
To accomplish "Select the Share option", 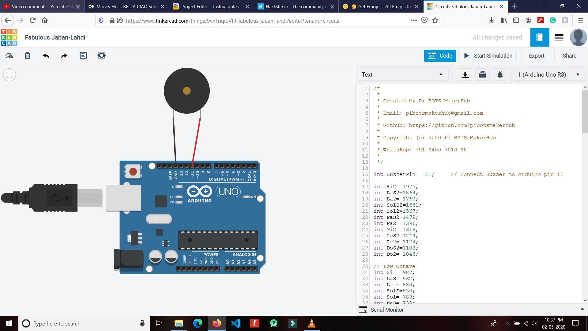I will coord(569,55).
